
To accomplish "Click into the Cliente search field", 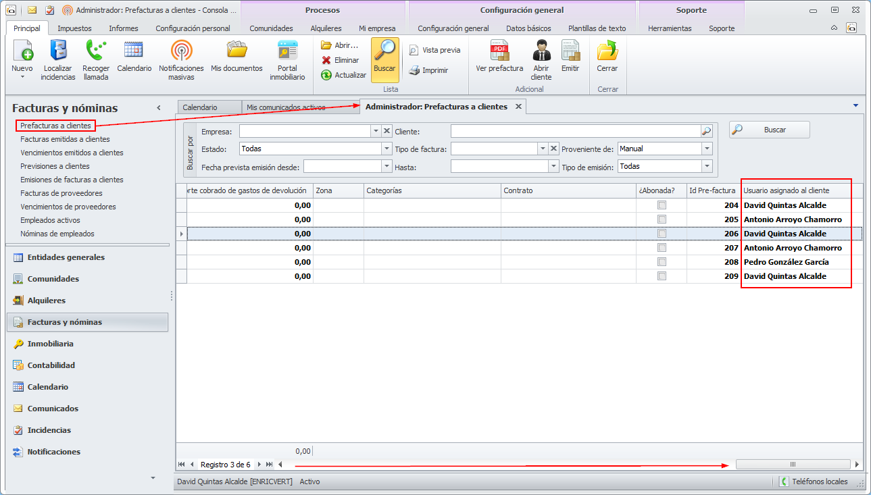I will tap(575, 131).
